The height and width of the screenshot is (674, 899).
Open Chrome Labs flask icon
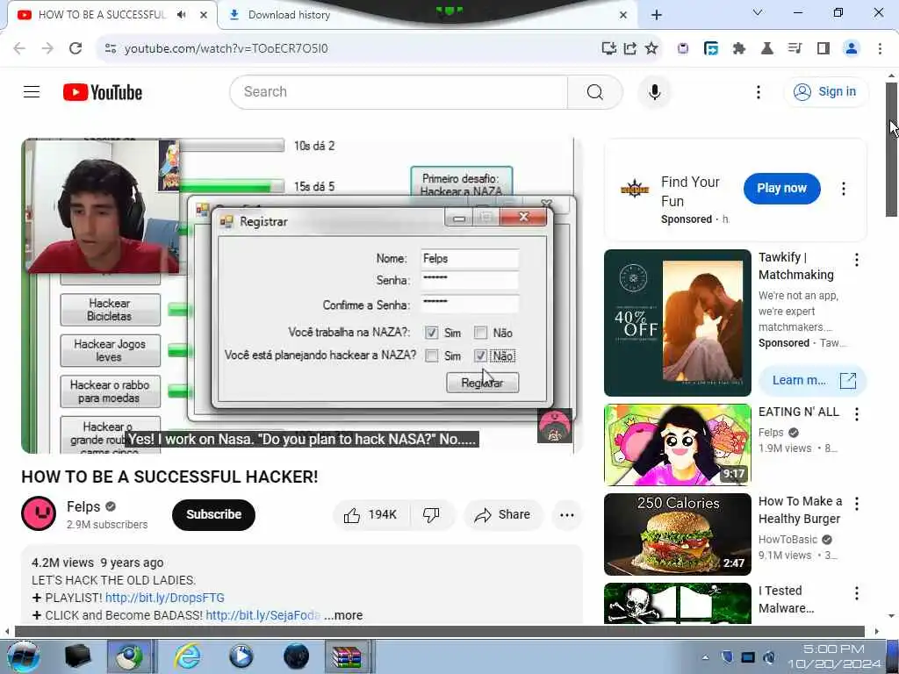tap(767, 48)
